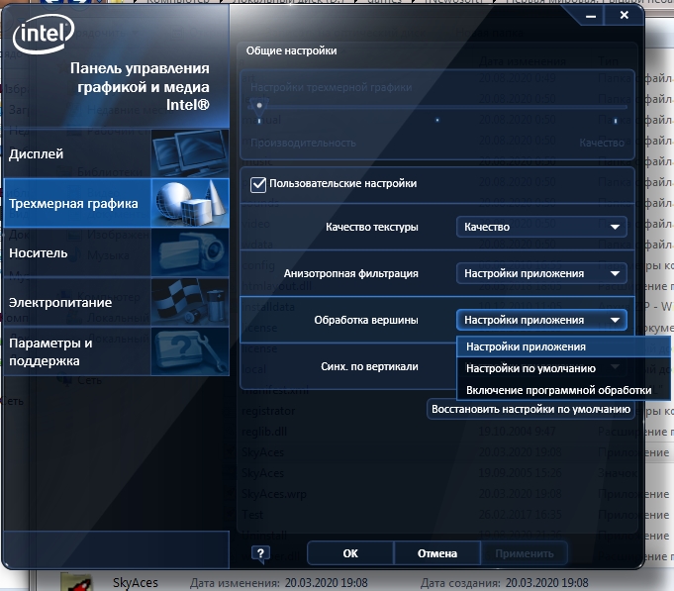Click the Синх. по вертикали label
Screen dimensions: 674x591
(x=369, y=366)
